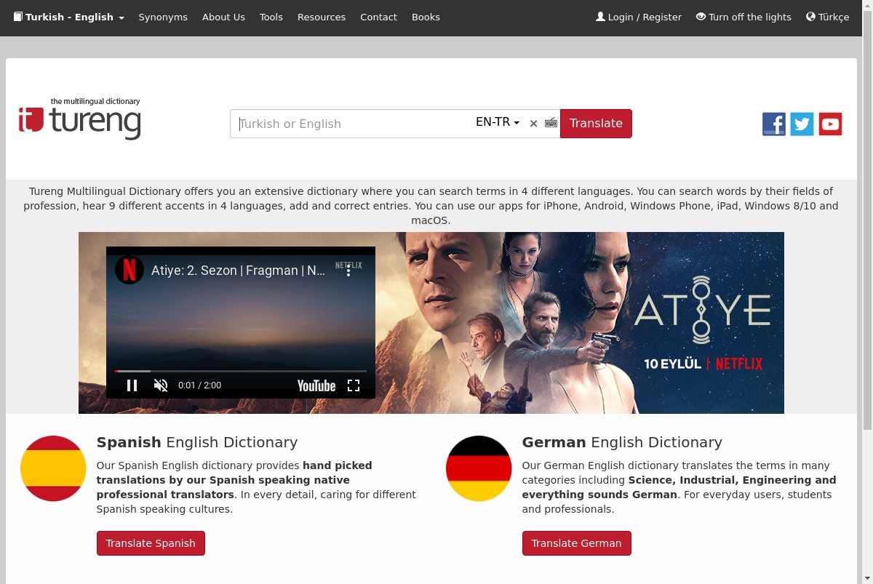Open the Synonyms menu item

click(x=163, y=17)
